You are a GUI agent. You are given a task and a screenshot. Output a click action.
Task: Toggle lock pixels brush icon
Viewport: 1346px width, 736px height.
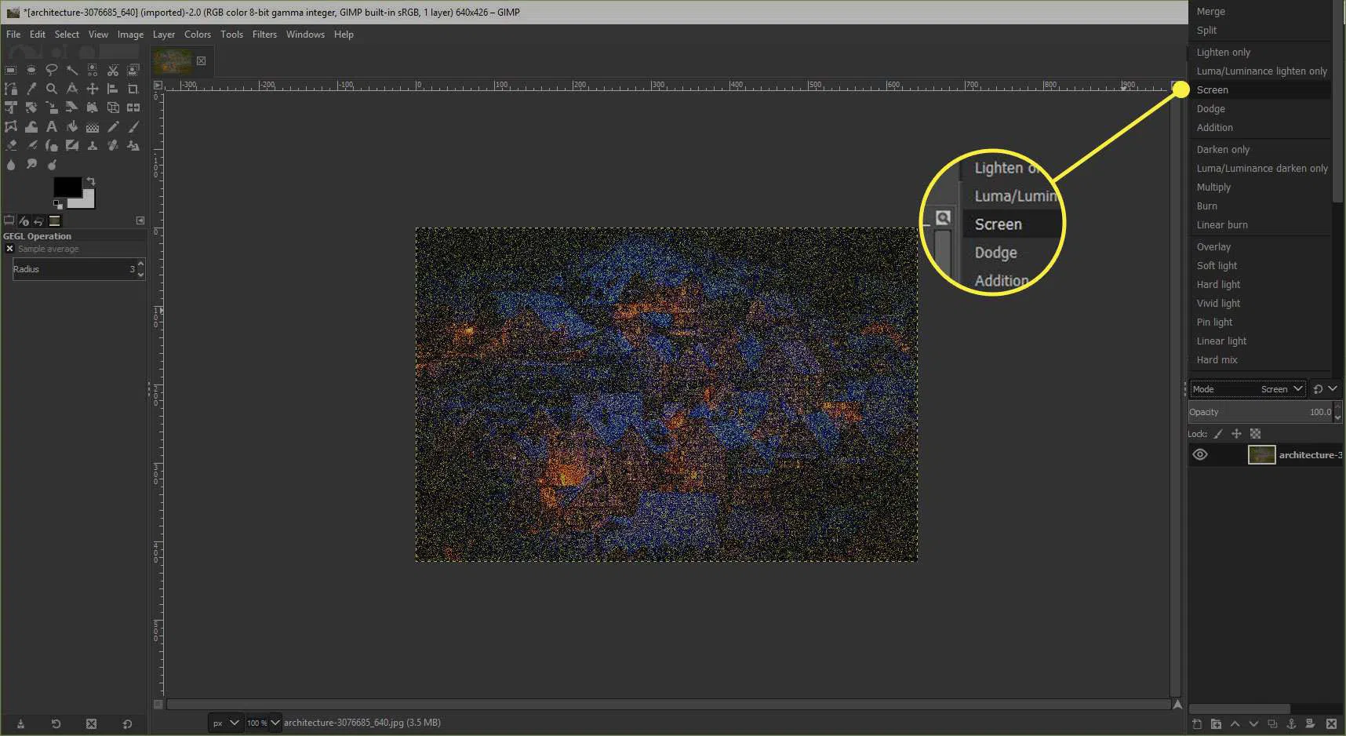pos(1218,434)
